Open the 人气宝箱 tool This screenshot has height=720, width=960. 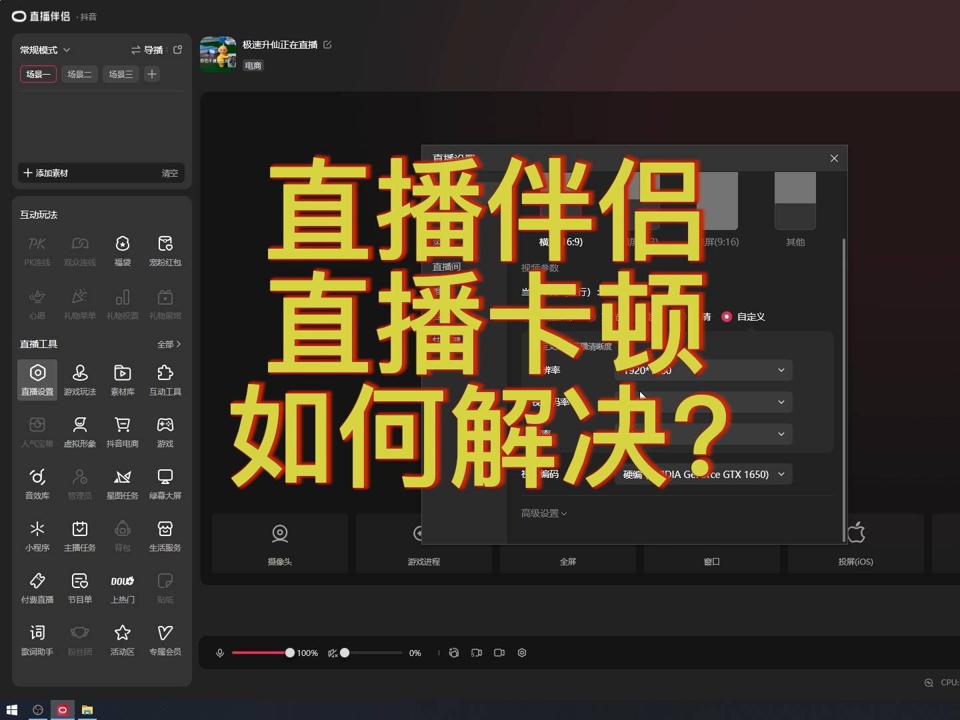coord(37,432)
